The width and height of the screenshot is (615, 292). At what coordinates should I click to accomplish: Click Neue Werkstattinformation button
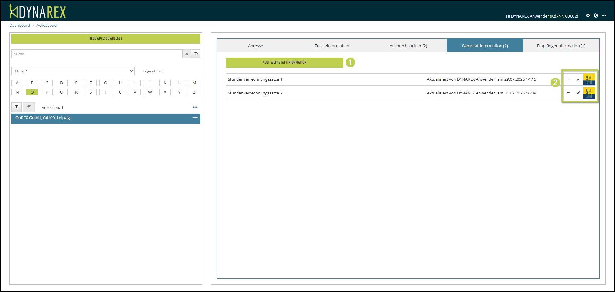tap(284, 63)
